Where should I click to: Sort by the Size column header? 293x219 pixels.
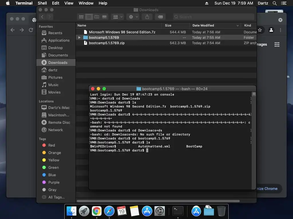coord(175,25)
